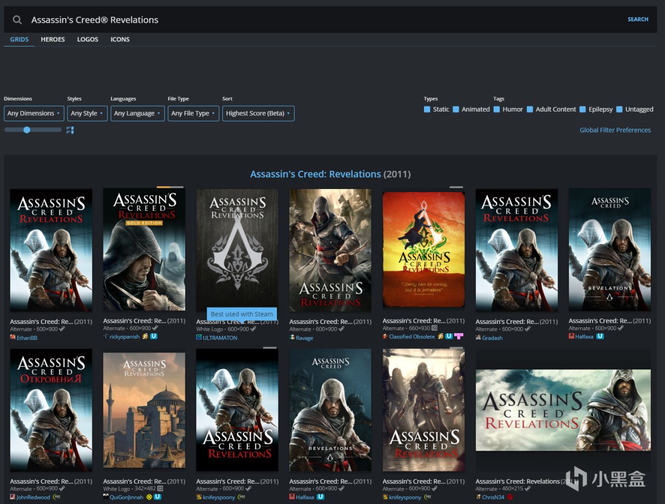Switch to the HEROES tab
This screenshot has height=504, width=665.
(x=53, y=39)
